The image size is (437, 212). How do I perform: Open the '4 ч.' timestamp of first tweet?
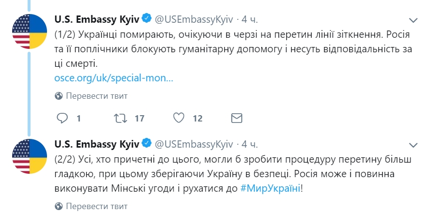click(x=250, y=19)
